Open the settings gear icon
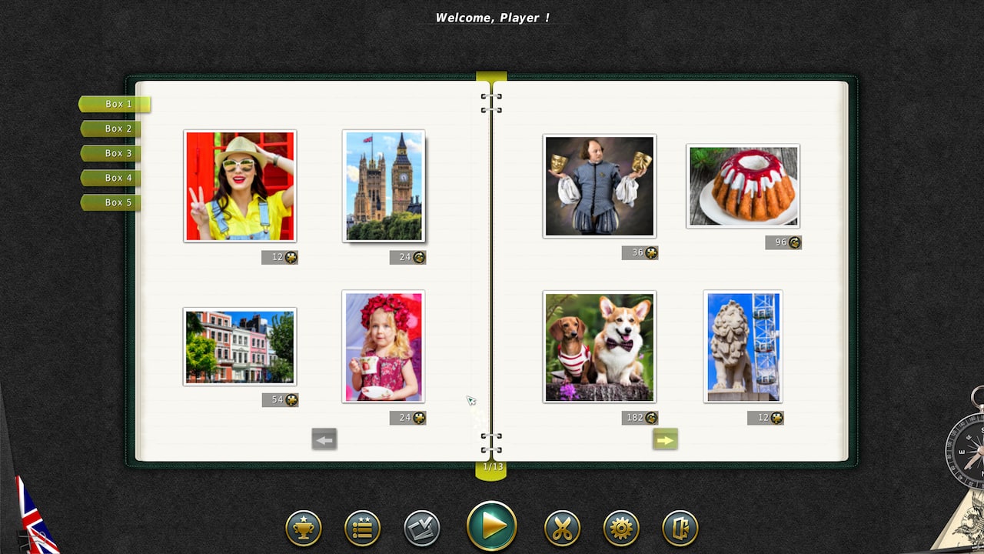 [x=621, y=529]
